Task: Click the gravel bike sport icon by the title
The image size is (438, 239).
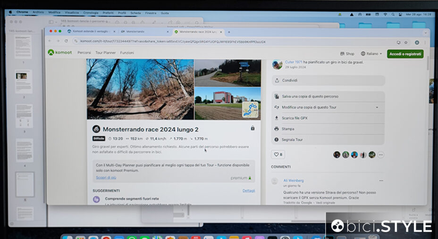Action: pyautogui.click(x=96, y=129)
